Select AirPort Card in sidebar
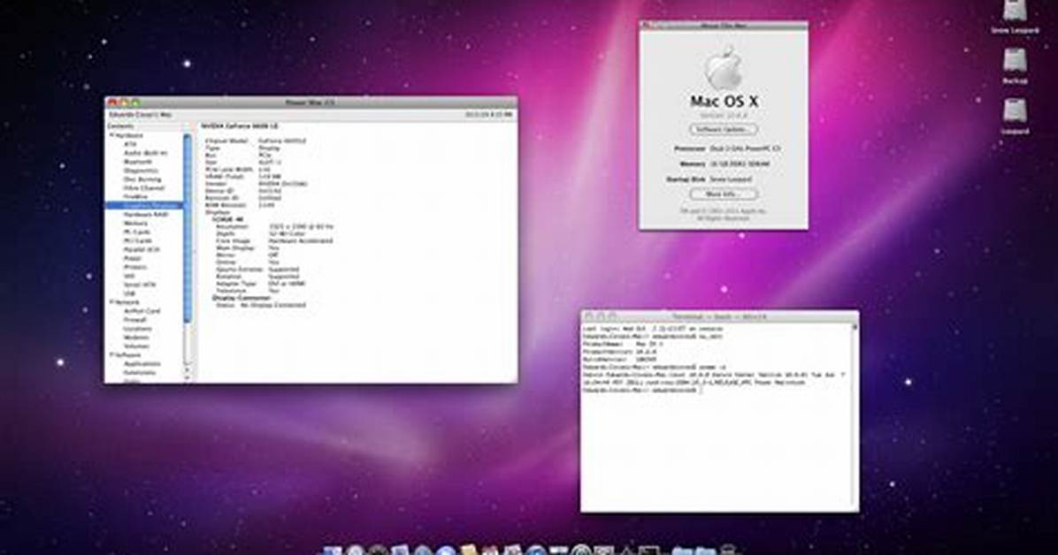1058x555 pixels. pyautogui.click(x=142, y=311)
